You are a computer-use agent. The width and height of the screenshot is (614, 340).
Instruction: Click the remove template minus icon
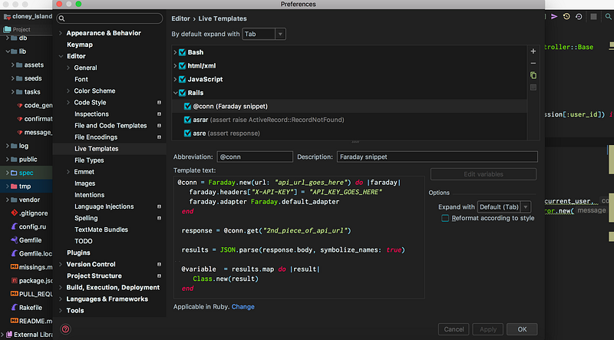point(533,63)
